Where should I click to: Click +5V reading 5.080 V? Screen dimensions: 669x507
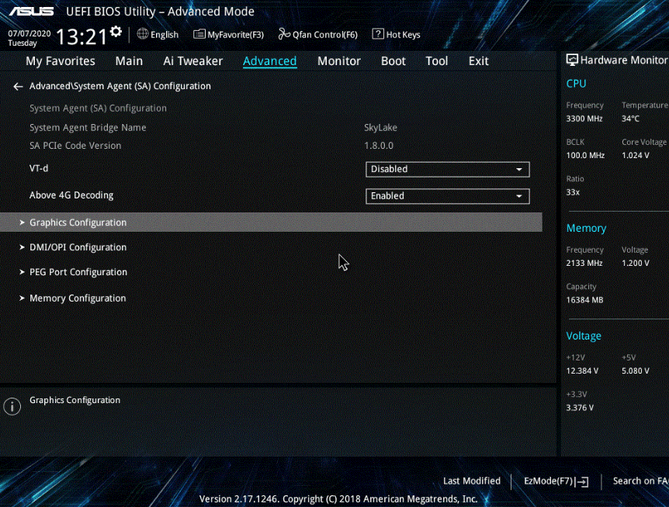636,371
